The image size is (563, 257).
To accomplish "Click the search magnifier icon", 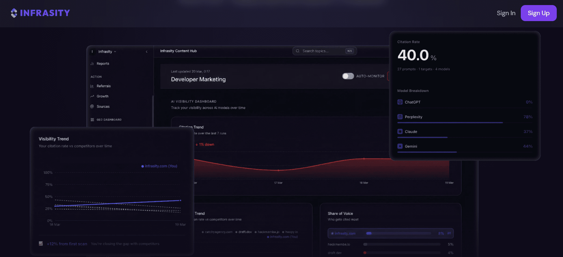I will (x=297, y=51).
